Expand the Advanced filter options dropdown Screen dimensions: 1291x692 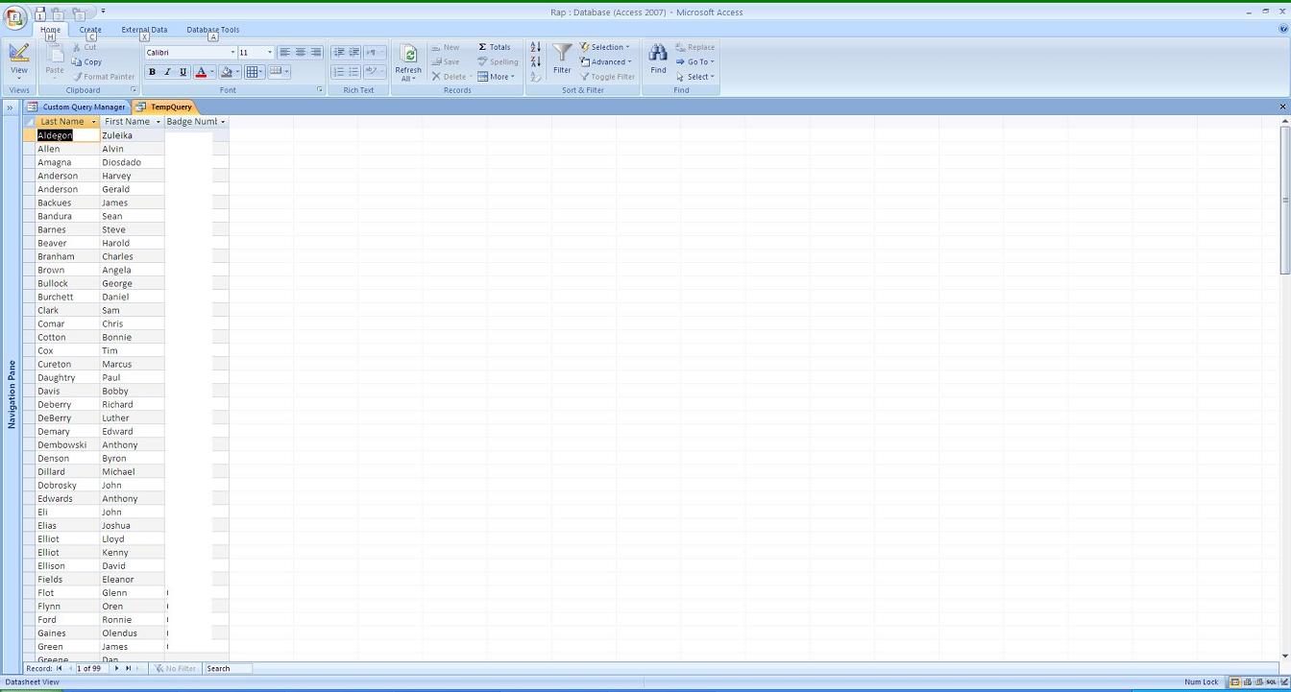click(606, 62)
